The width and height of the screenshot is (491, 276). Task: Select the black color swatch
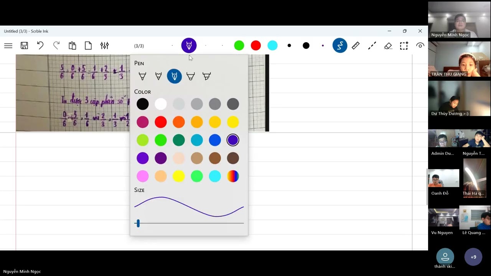(142, 104)
